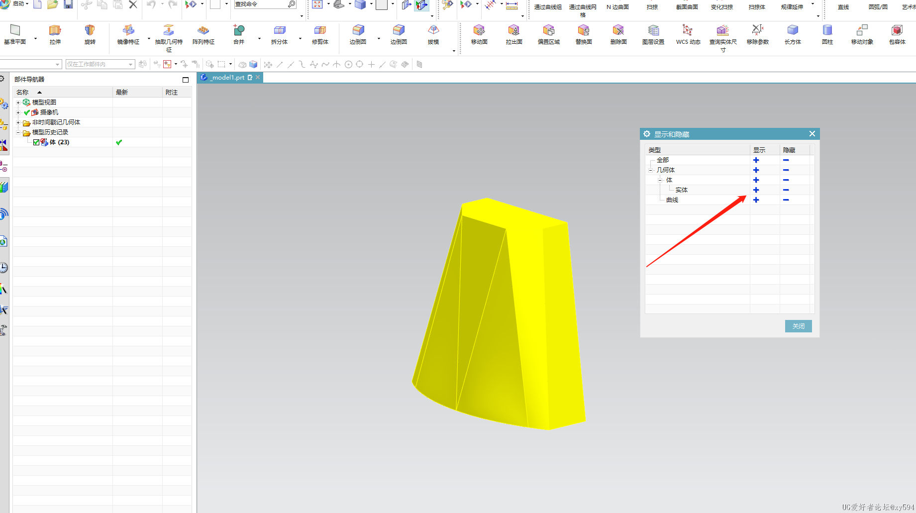Open the 启动 start dropdown
This screenshot has width=916, height=513.
click(20, 4)
